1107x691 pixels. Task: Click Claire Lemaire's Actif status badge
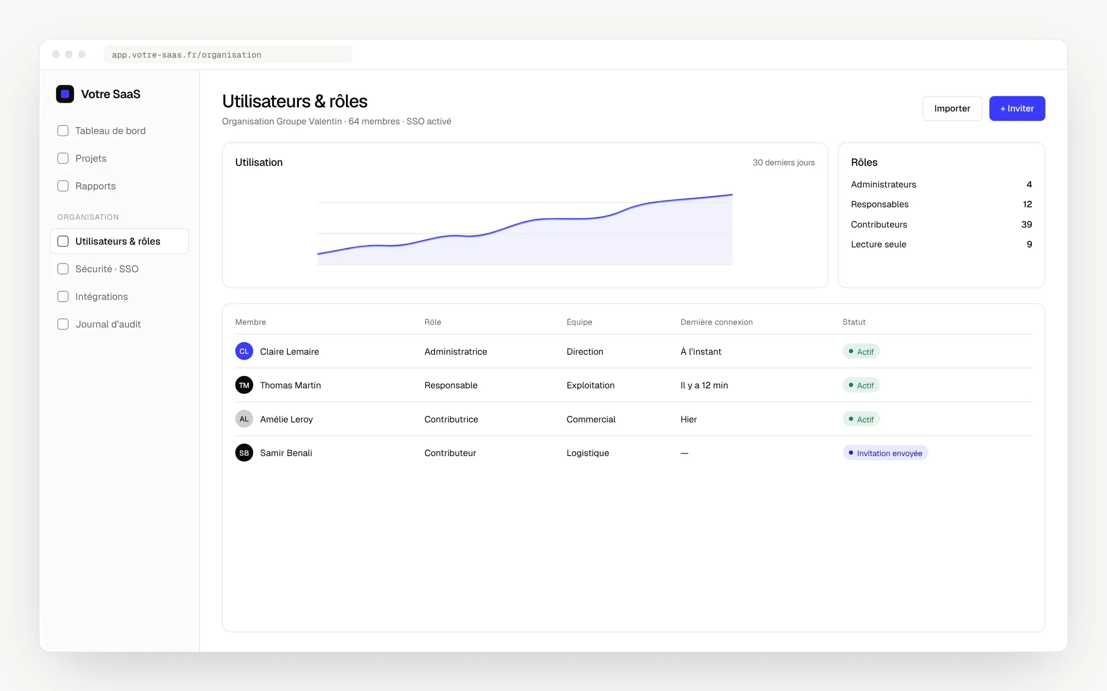point(861,351)
